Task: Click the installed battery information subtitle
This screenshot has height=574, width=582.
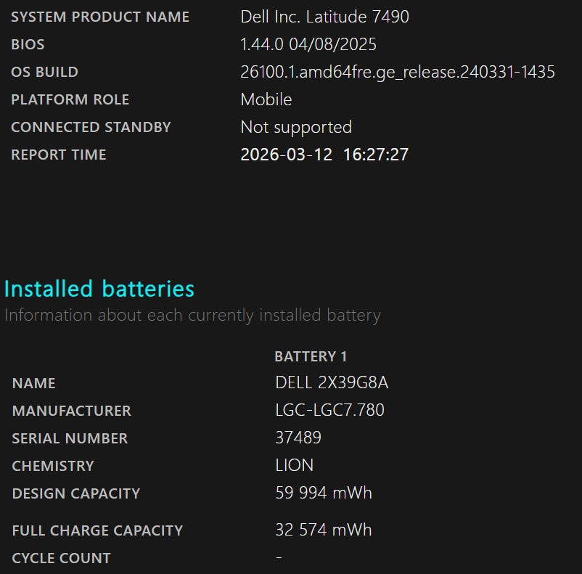Action: [192, 316]
